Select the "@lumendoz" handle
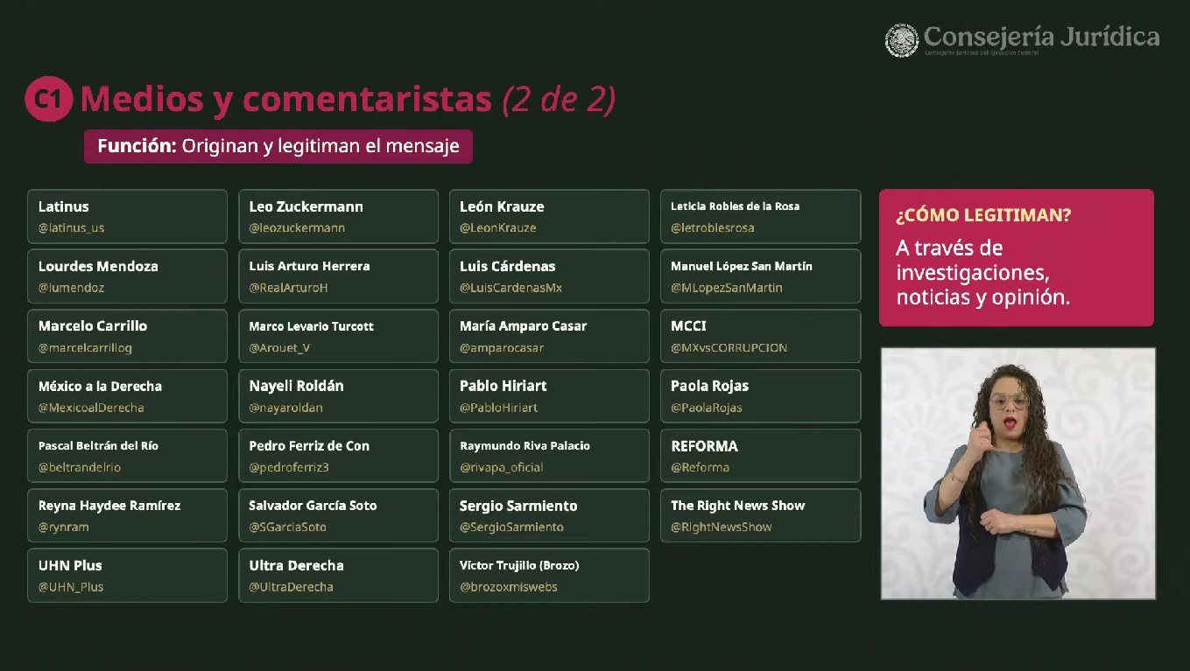This screenshot has width=1190, height=671. pyautogui.click(x=72, y=288)
